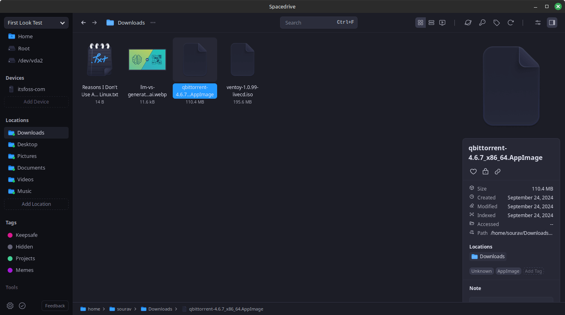Click the Feedback button
Screen dimensions: 565x315
pos(55,306)
